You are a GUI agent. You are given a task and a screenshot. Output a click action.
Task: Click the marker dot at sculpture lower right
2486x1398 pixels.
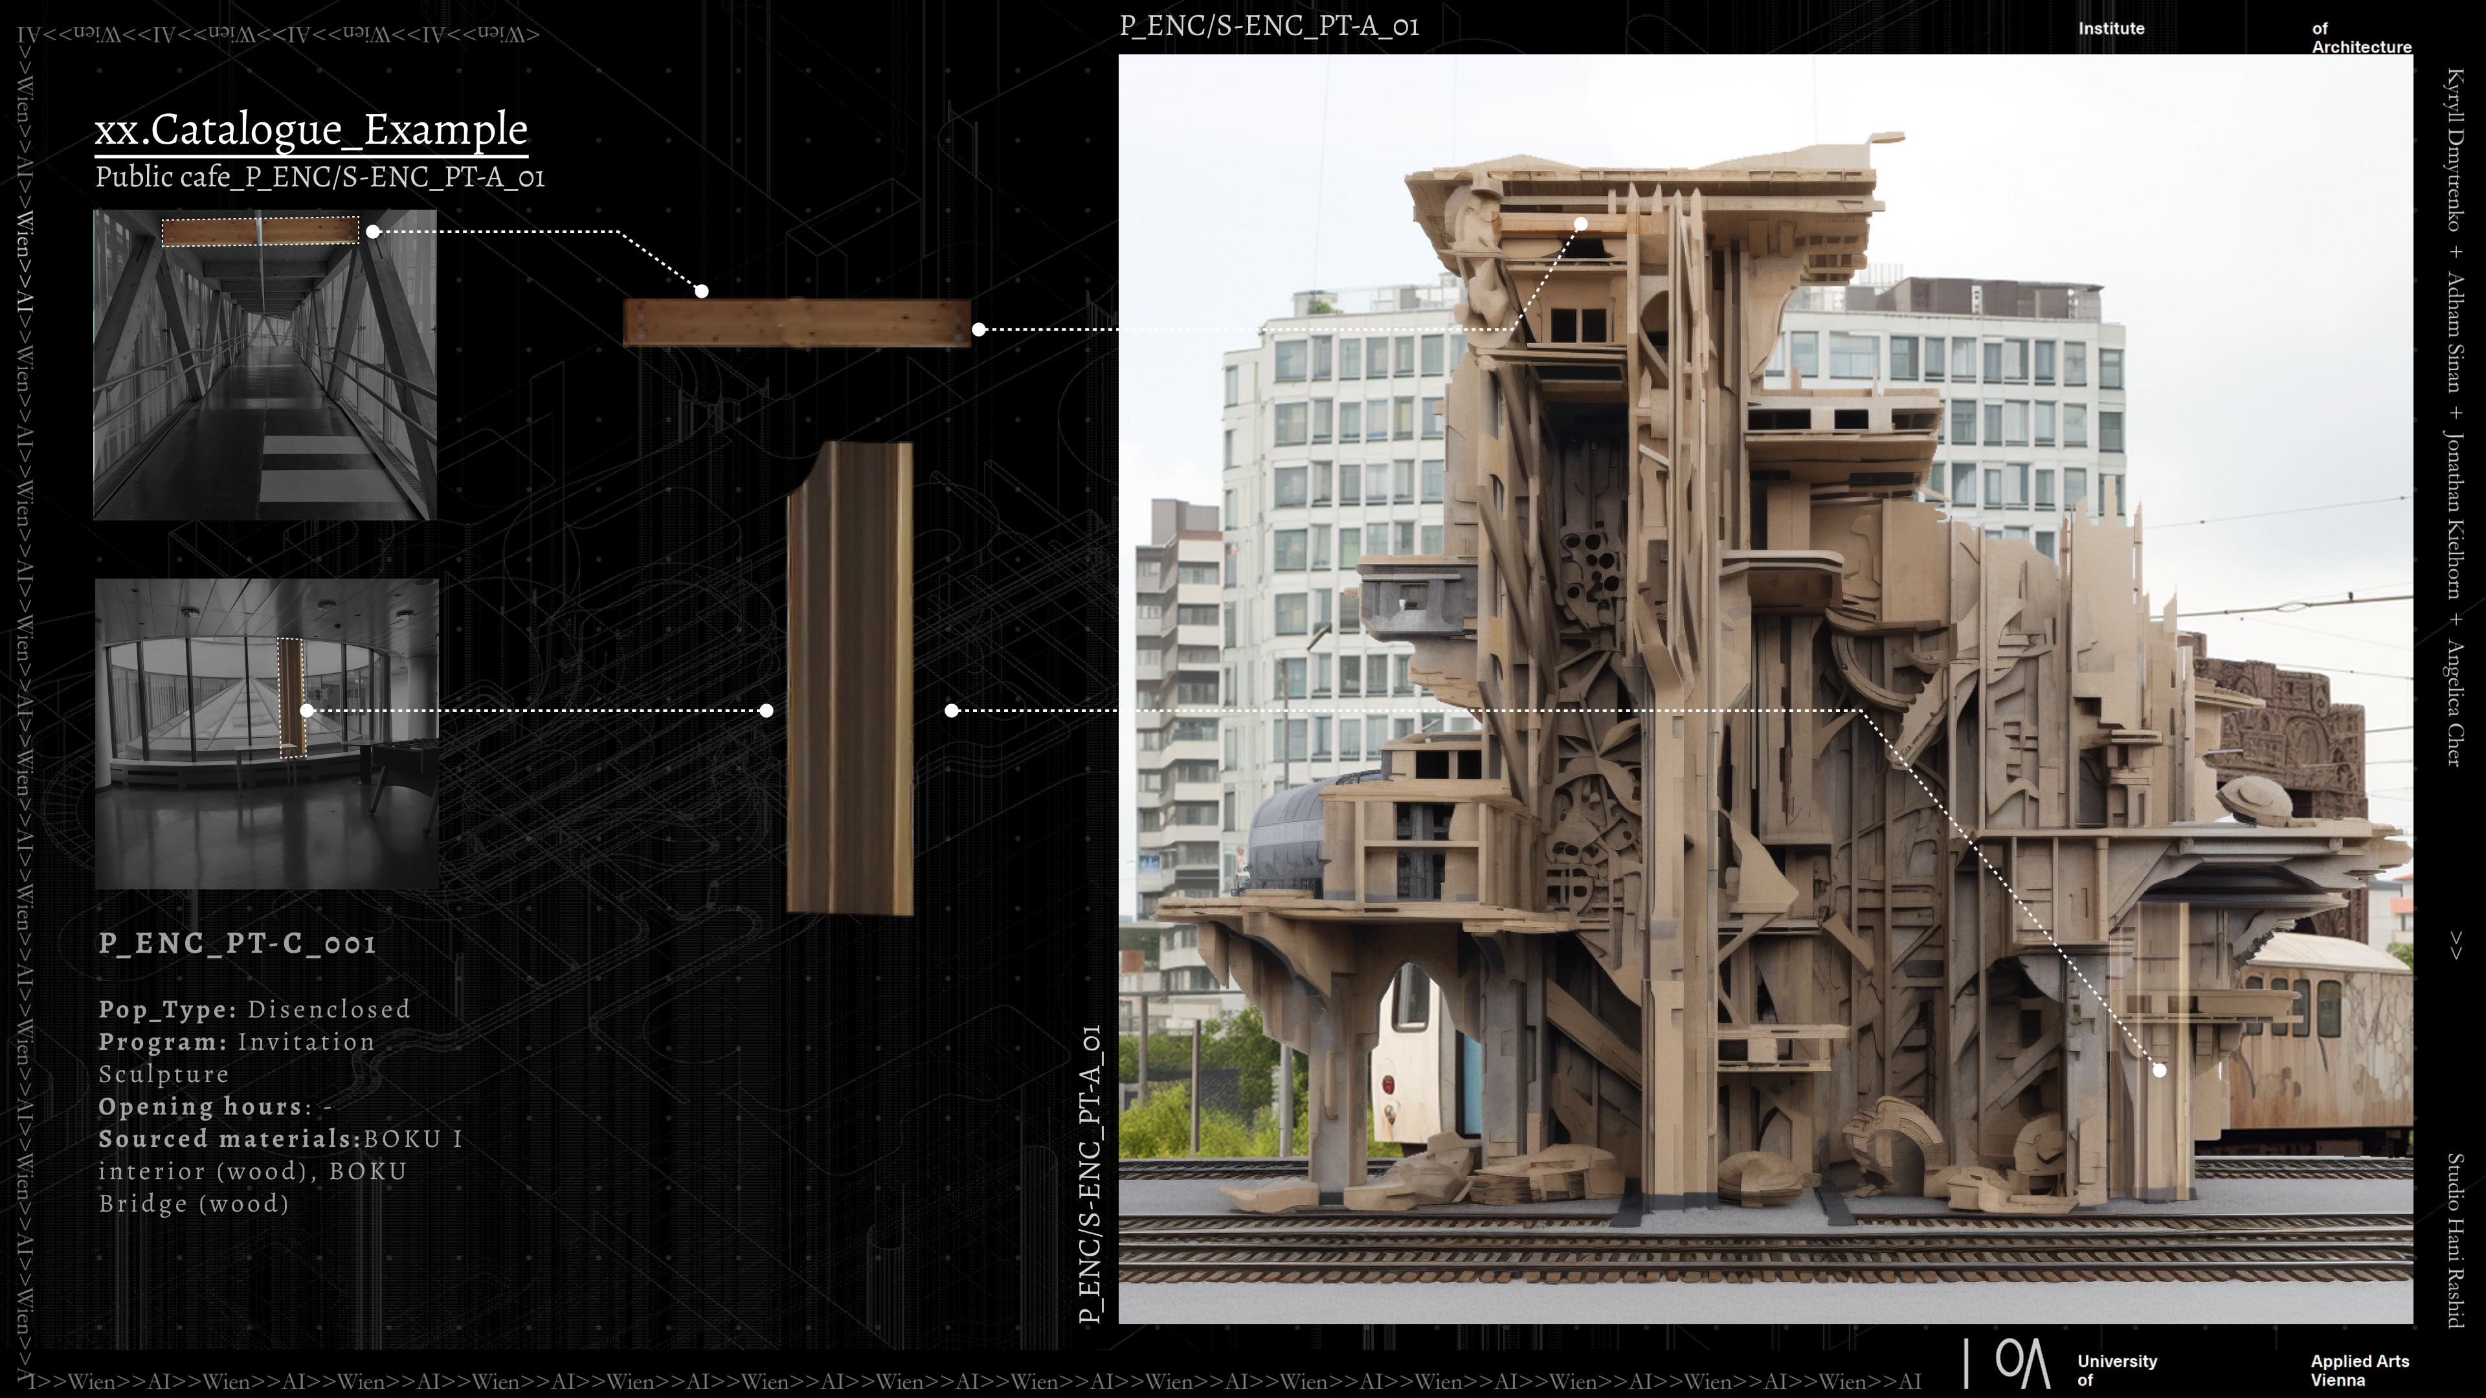(x=2160, y=1070)
